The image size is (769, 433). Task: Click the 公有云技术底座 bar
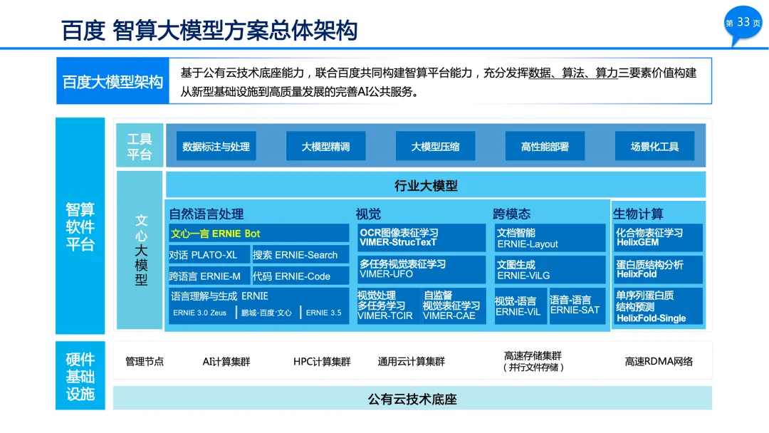coord(412,398)
